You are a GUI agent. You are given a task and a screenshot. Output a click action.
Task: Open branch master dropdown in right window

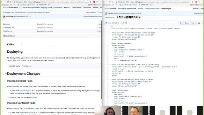(x=111, y=9)
